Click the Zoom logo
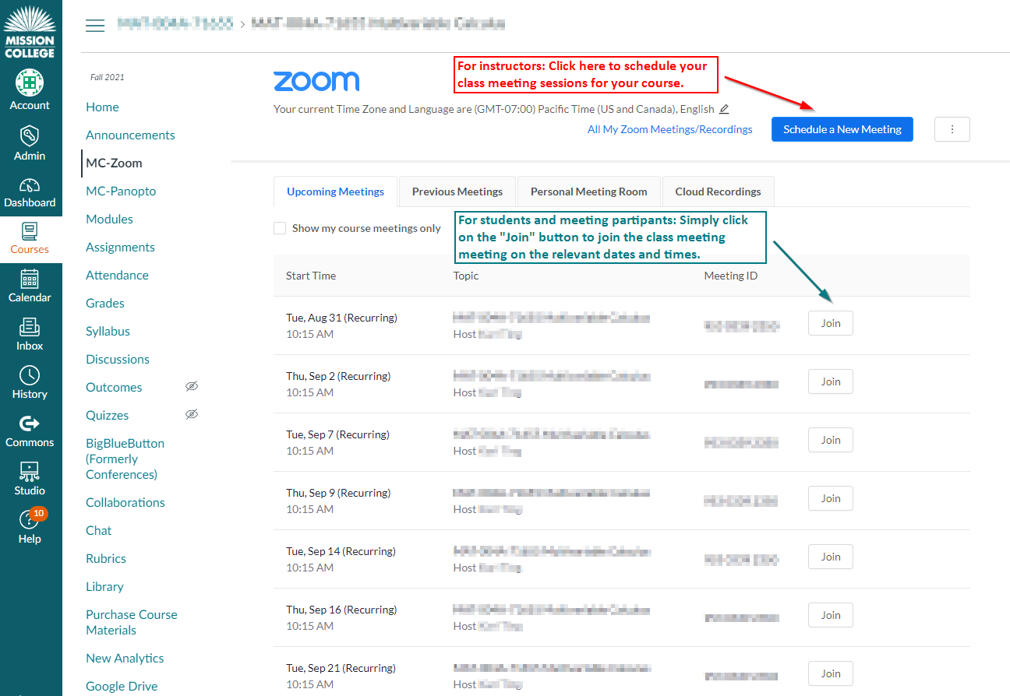The image size is (1010, 696). [316, 81]
